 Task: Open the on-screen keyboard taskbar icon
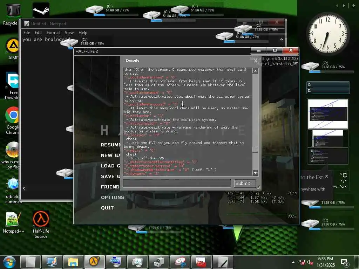116,262
